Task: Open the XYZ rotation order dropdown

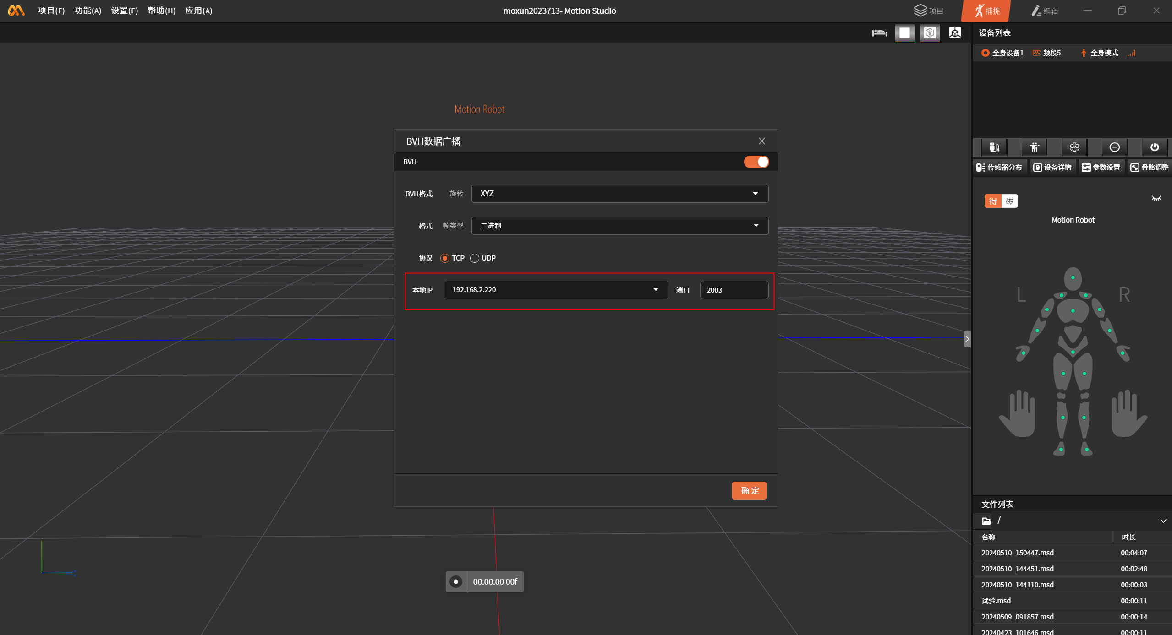Action: (619, 194)
